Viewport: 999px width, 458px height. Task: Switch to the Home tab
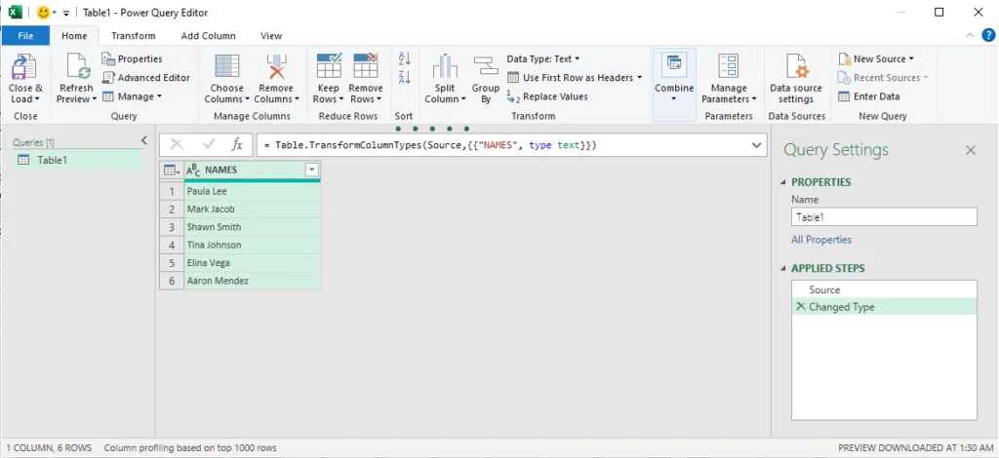click(x=74, y=36)
